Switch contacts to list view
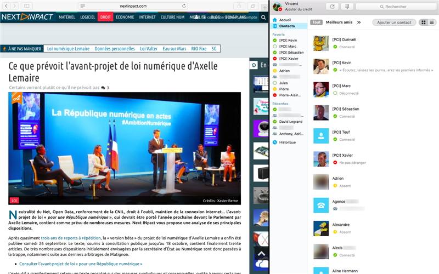This screenshot has width=439, height=274. [432, 22]
